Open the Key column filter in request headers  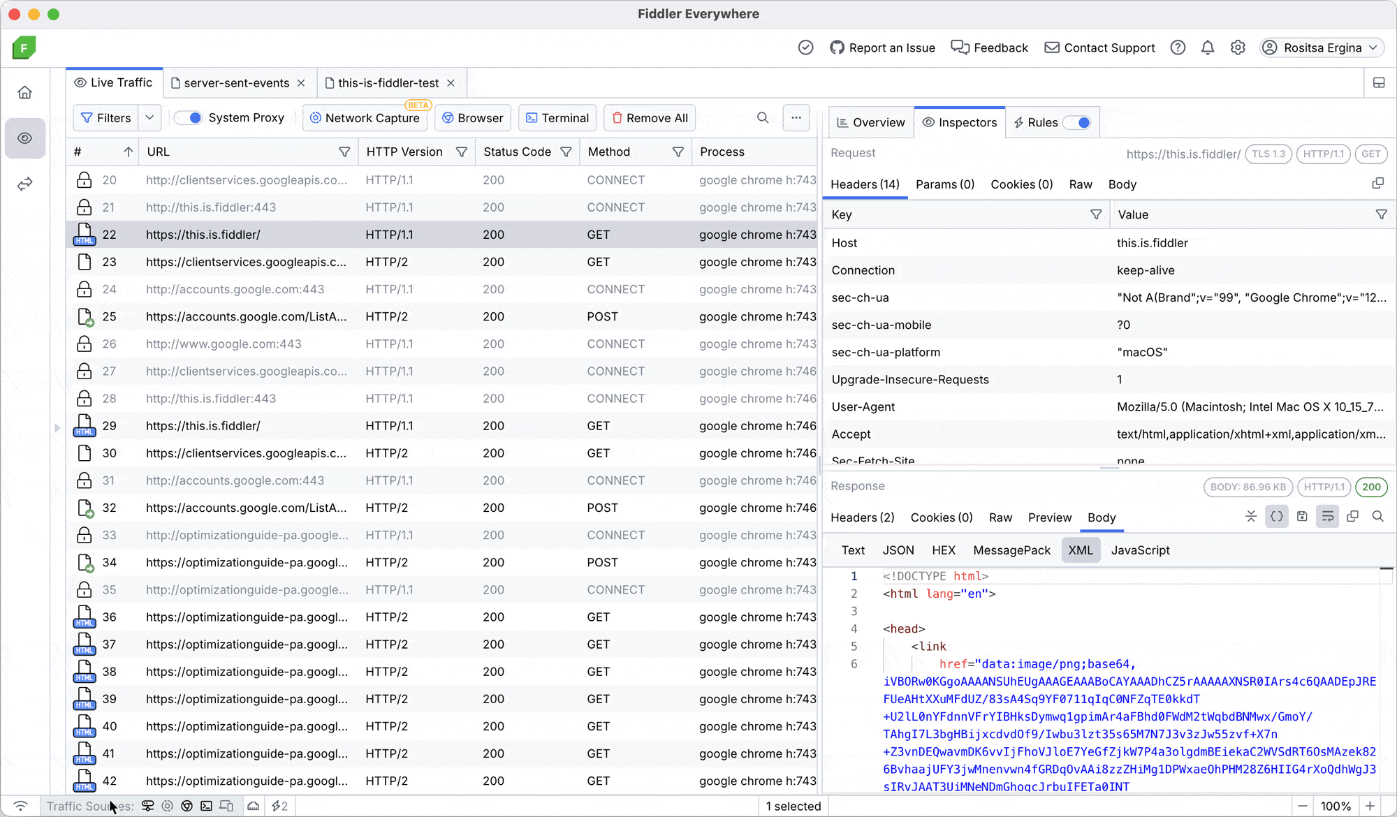[1096, 214]
